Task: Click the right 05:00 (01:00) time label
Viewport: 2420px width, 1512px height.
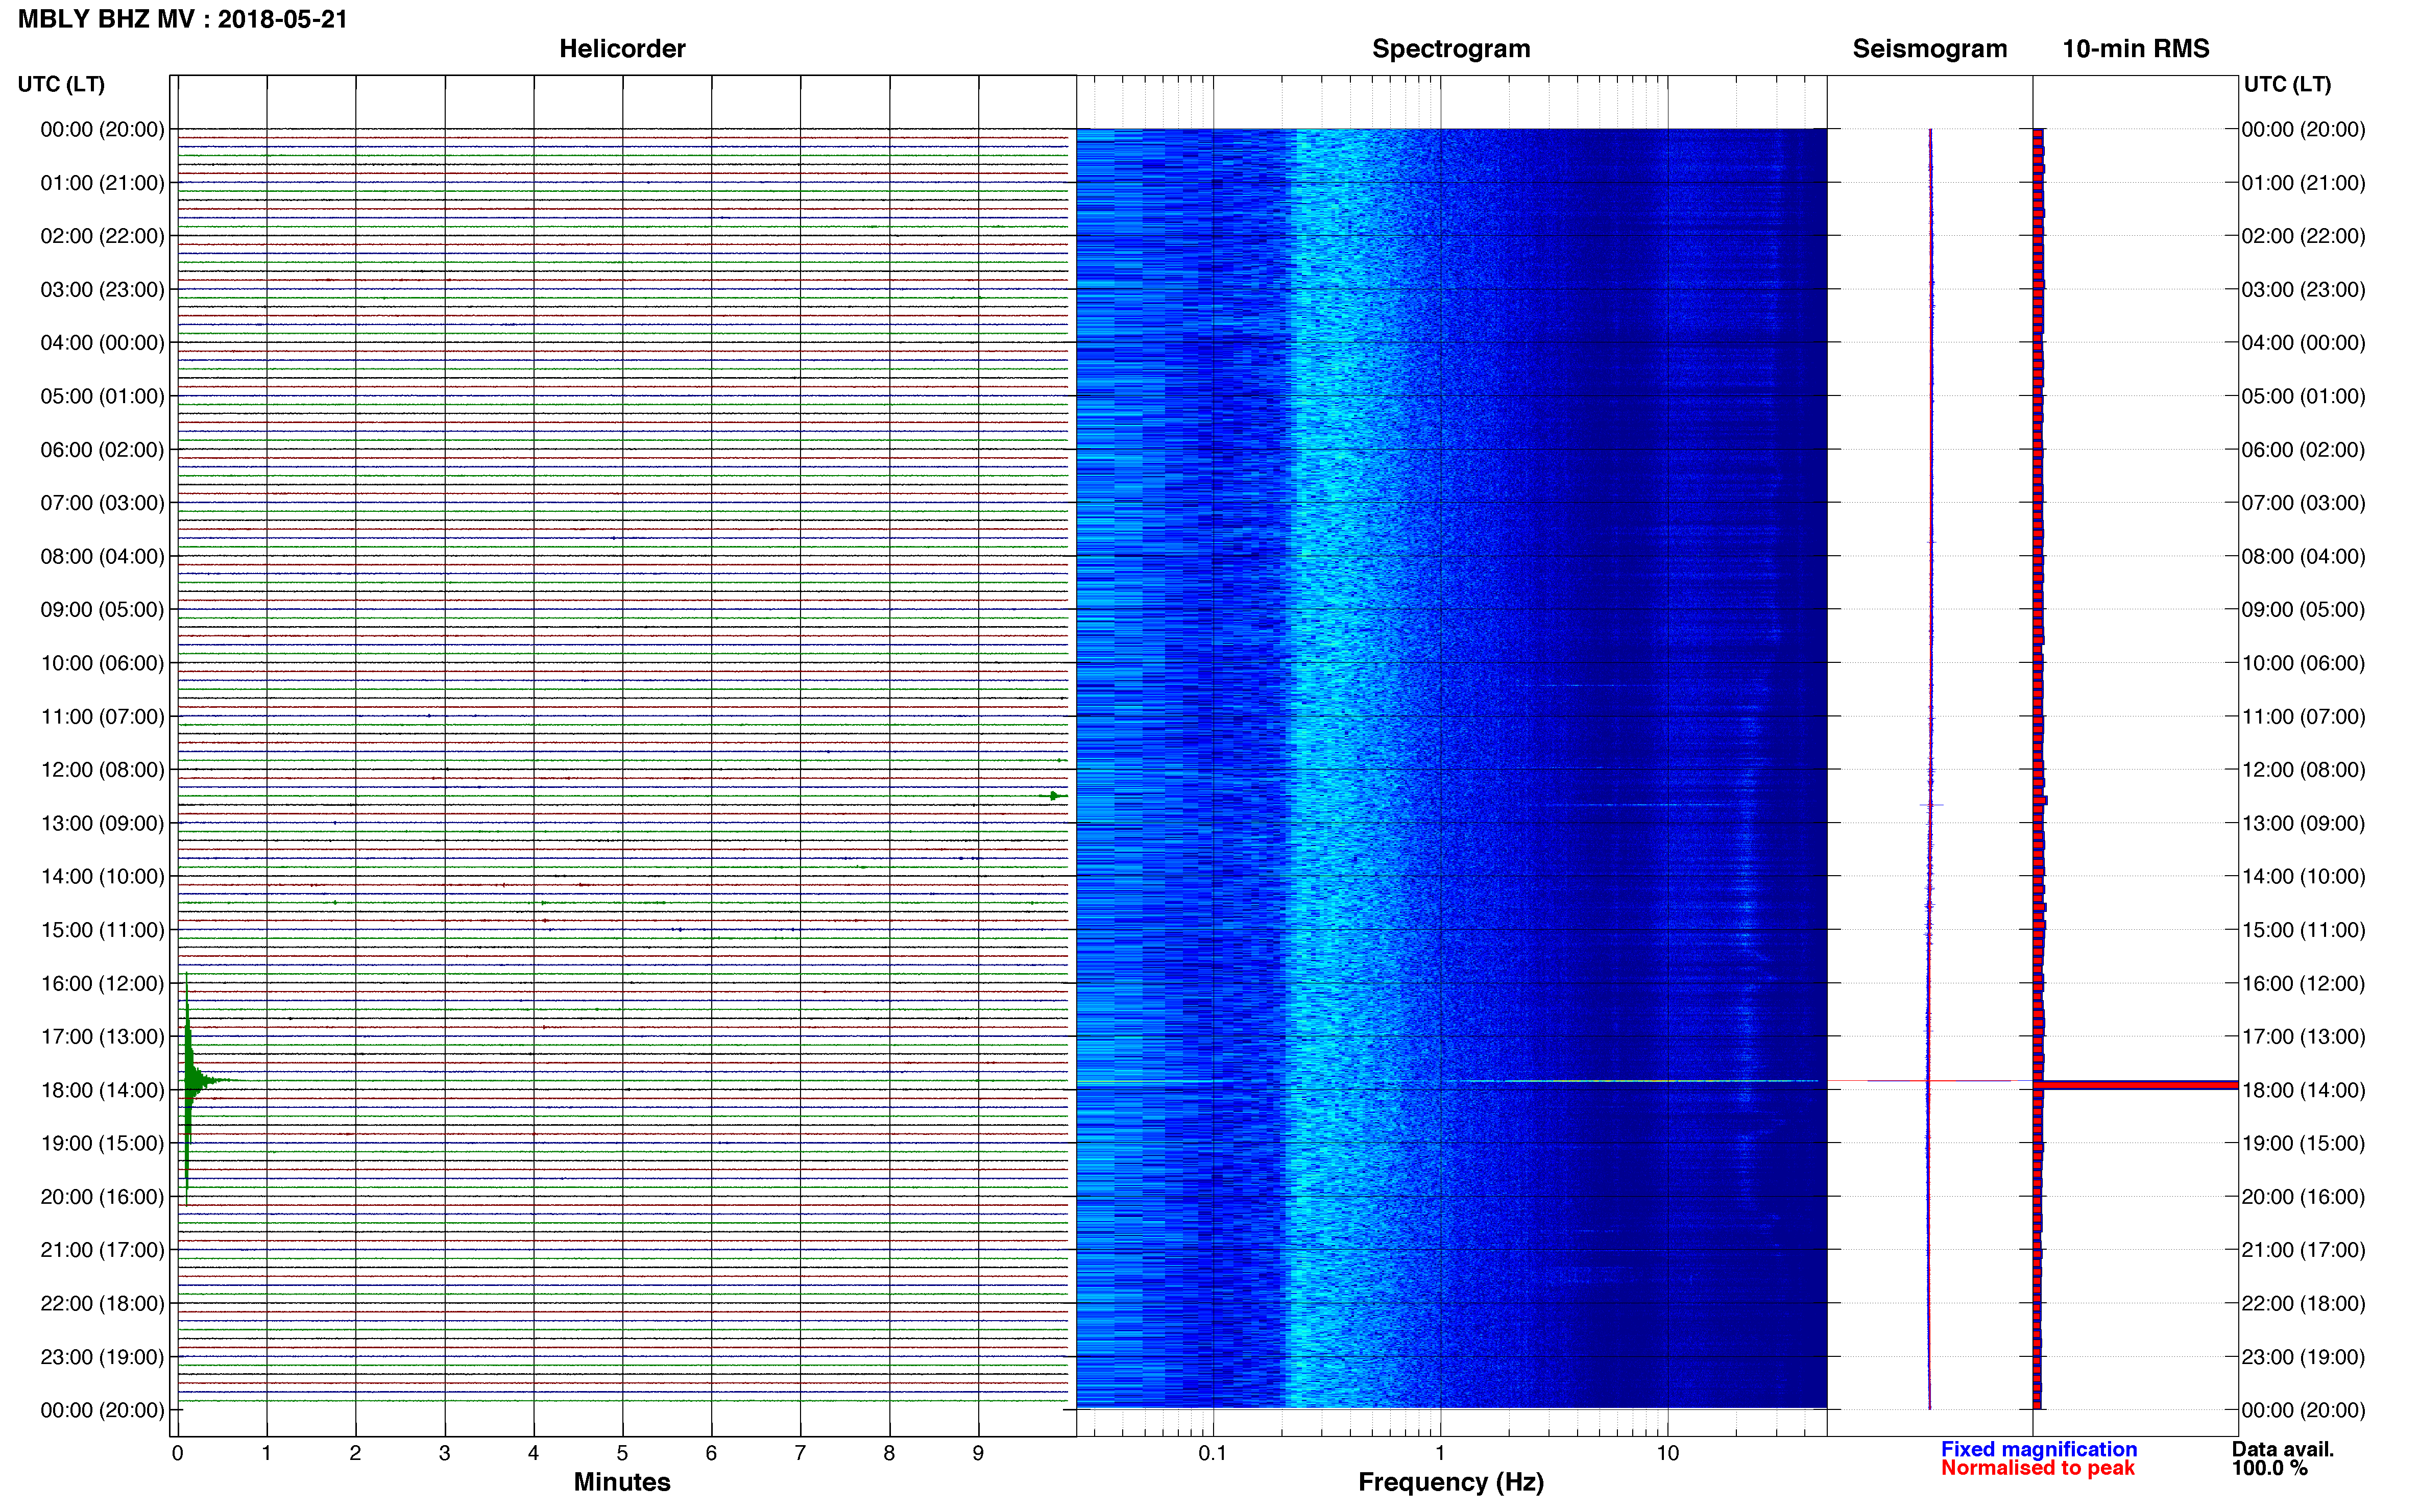Action: click(x=2303, y=396)
